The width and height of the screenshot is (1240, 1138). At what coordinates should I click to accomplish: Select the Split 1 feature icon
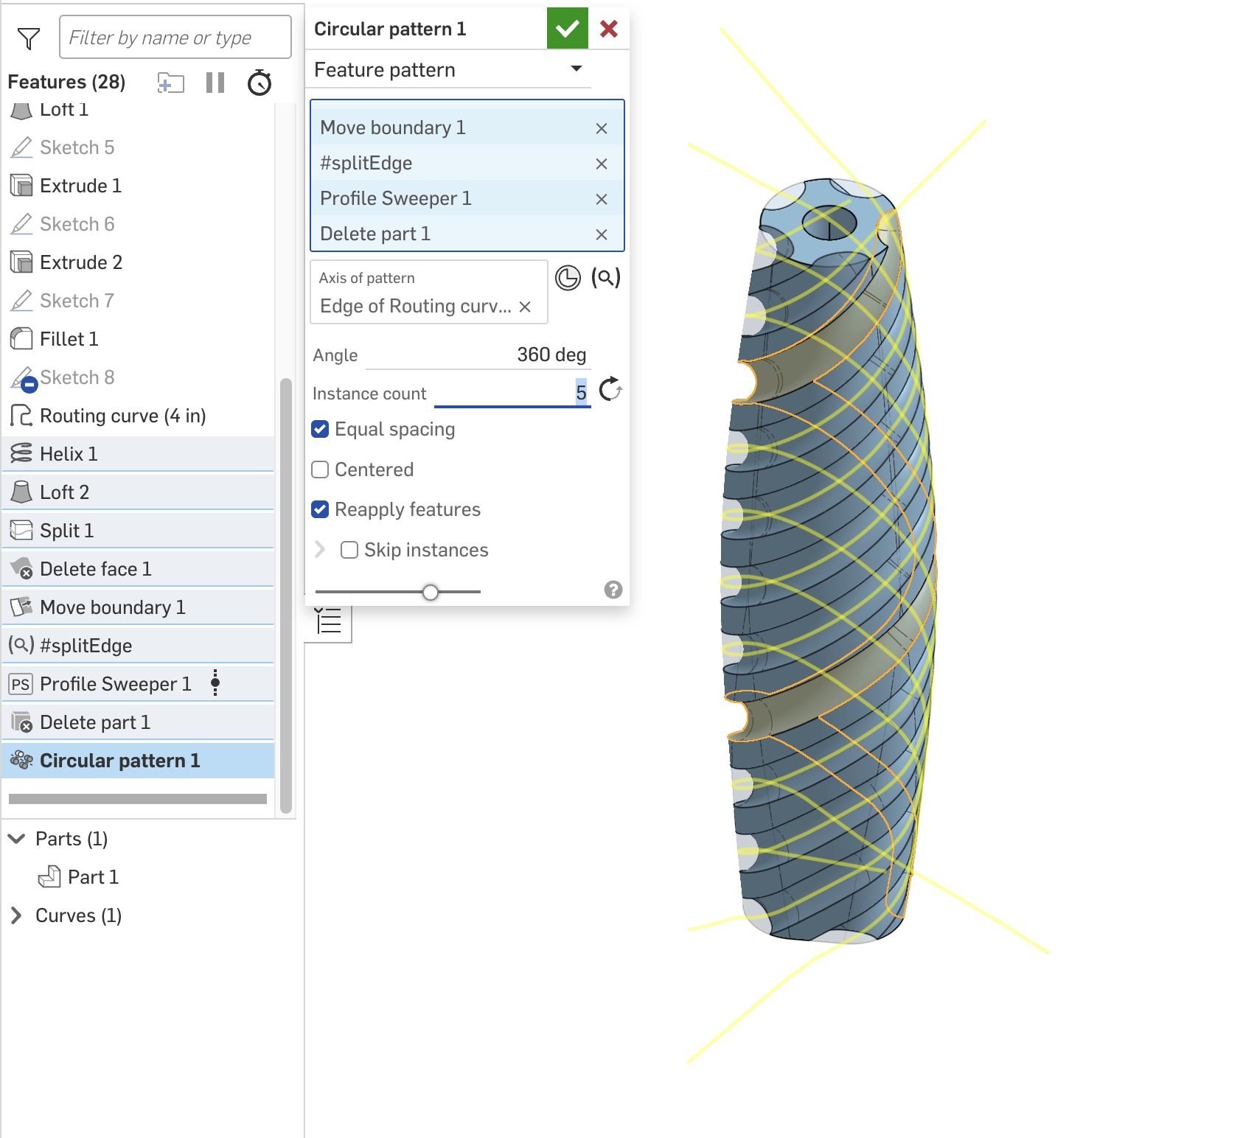[x=21, y=531]
